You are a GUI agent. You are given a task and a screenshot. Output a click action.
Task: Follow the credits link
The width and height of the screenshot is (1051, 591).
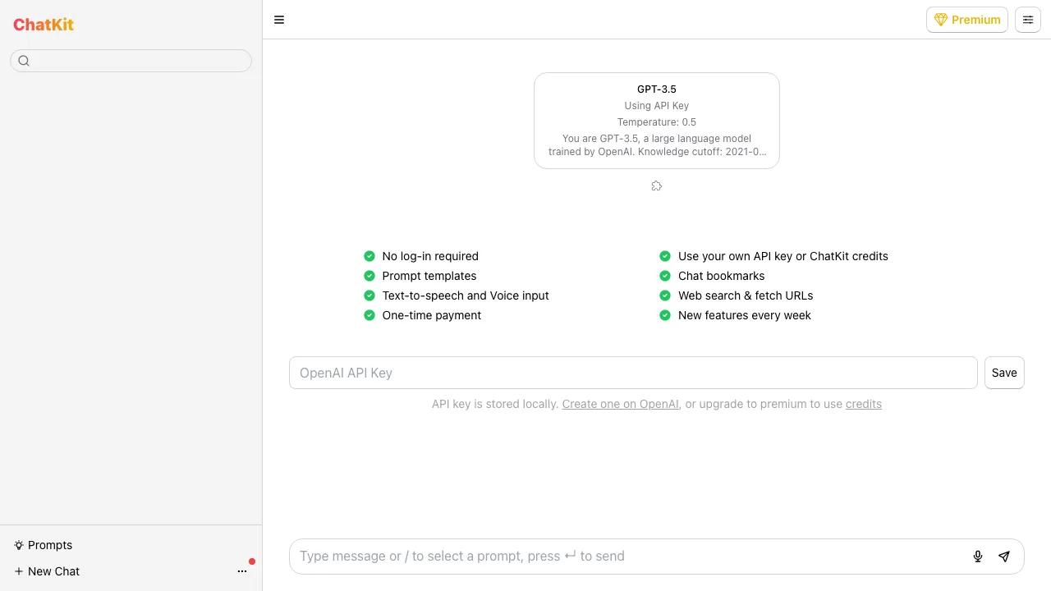tap(863, 404)
